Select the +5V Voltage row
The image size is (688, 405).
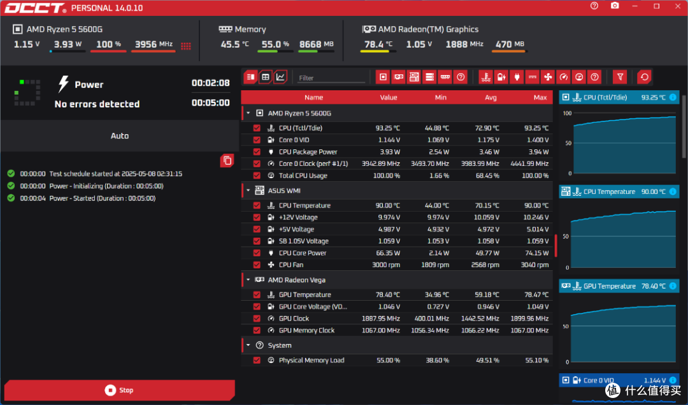tap(397, 229)
